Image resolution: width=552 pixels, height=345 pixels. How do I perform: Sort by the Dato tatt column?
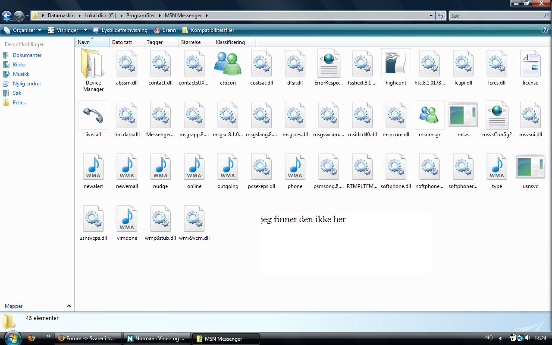tap(127, 42)
